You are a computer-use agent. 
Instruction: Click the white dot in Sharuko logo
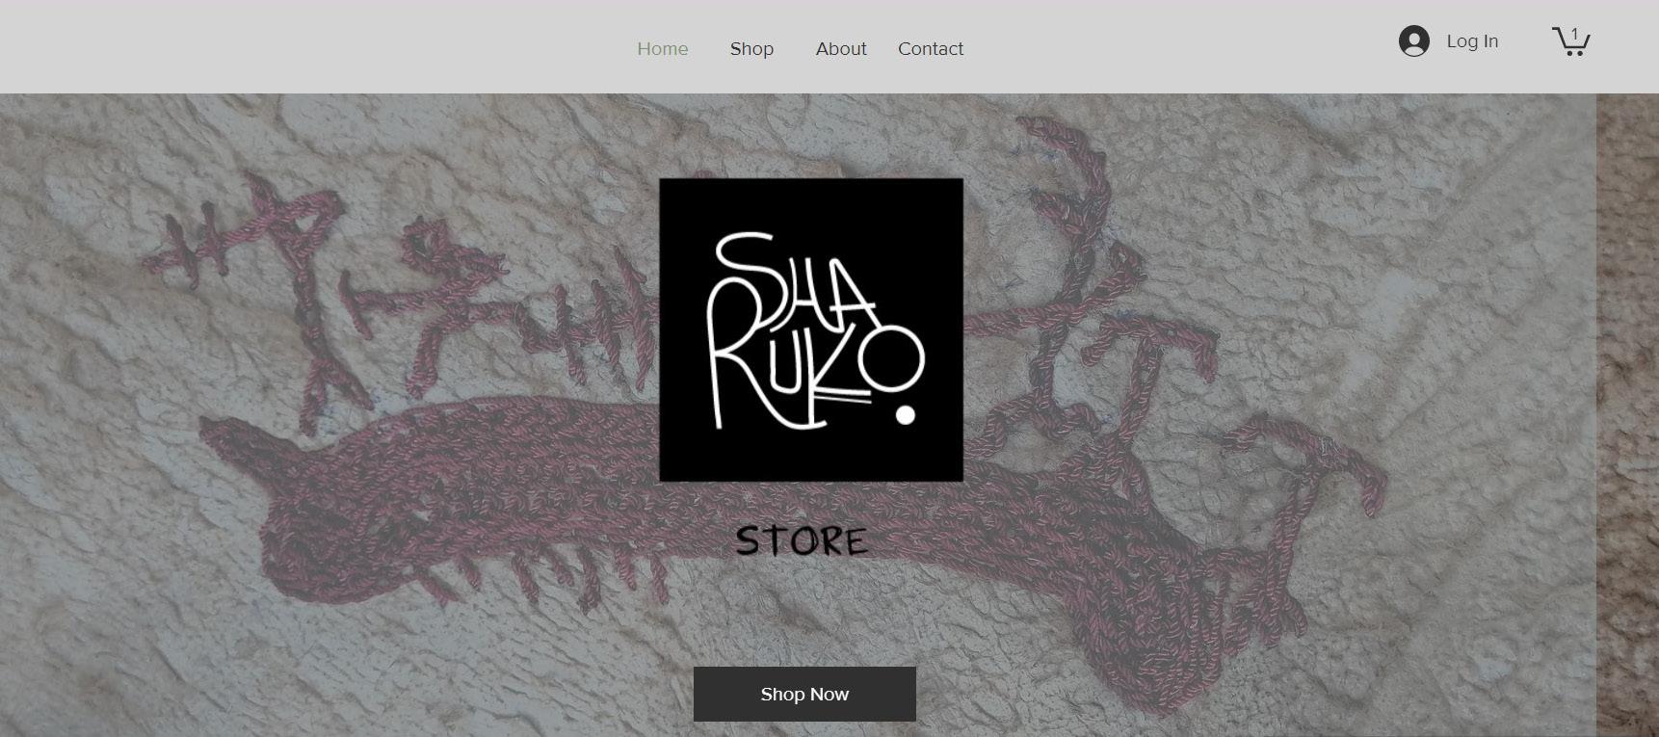pyautogui.click(x=905, y=414)
